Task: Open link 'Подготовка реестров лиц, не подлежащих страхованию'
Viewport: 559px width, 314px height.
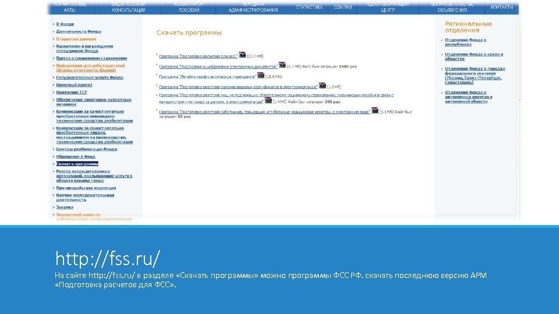Action: tap(276, 98)
